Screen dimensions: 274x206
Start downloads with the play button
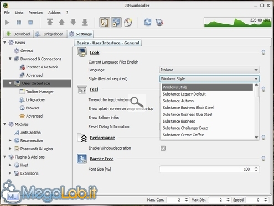tap(7, 23)
